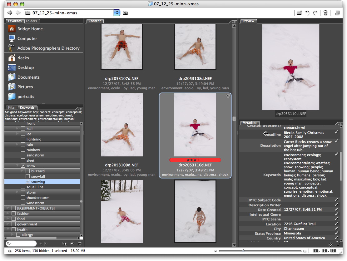Enable the lightning keyword checkbox

click(23, 139)
